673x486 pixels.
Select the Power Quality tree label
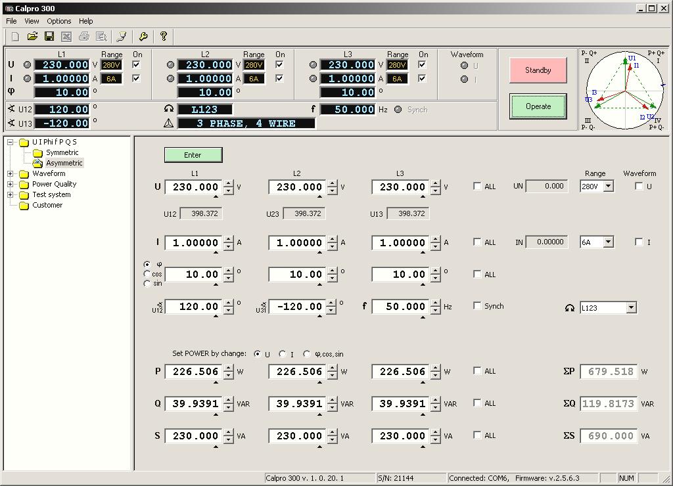click(54, 184)
